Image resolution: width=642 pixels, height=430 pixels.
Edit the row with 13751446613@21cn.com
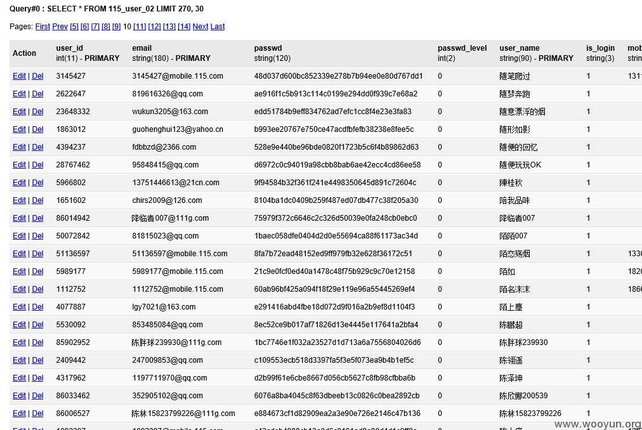(x=19, y=183)
